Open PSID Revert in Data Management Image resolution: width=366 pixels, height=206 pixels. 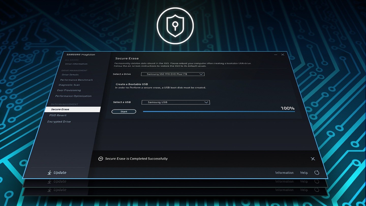tap(58, 115)
